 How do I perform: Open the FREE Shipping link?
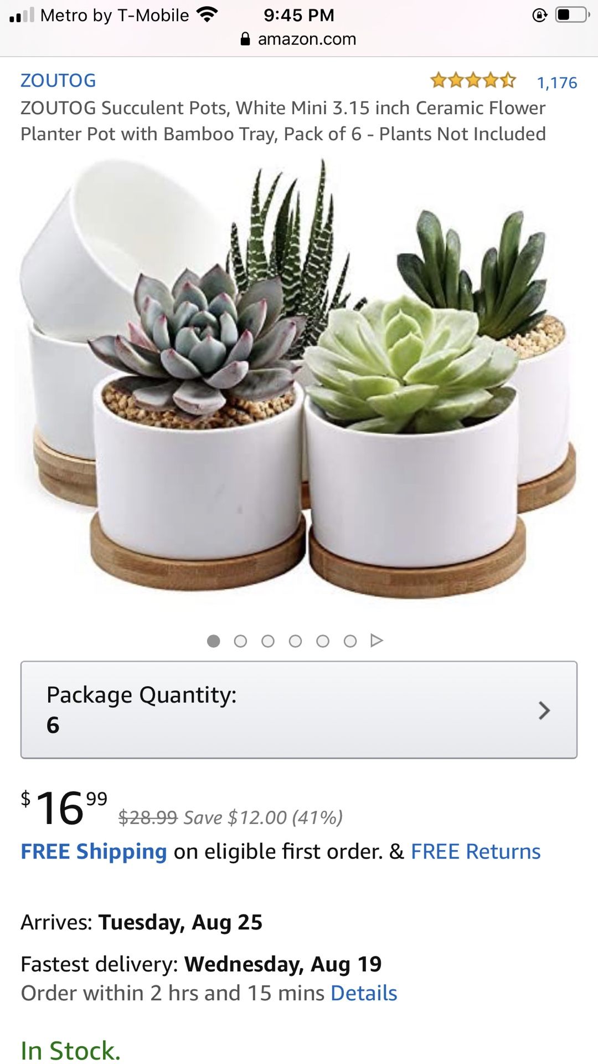pos(94,852)
